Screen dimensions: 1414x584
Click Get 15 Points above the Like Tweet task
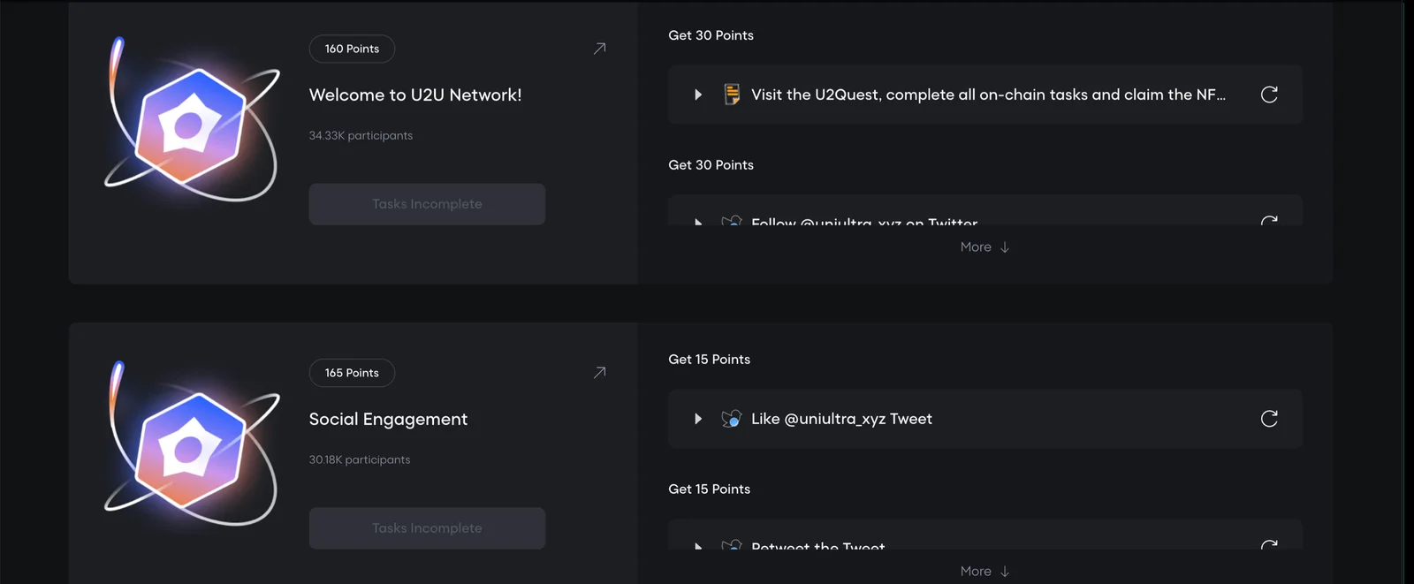710,360
